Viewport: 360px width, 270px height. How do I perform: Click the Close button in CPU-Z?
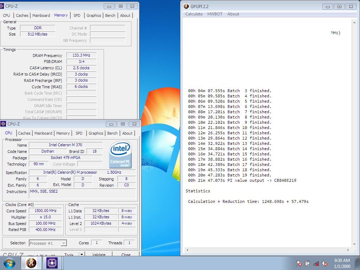pyautogui.click(x=126, y=254)
